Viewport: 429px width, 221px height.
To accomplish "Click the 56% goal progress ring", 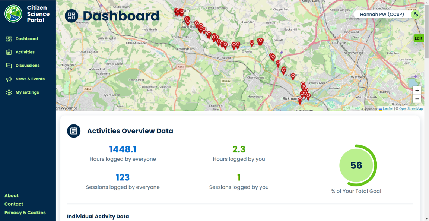I will [x=357, y=165].
